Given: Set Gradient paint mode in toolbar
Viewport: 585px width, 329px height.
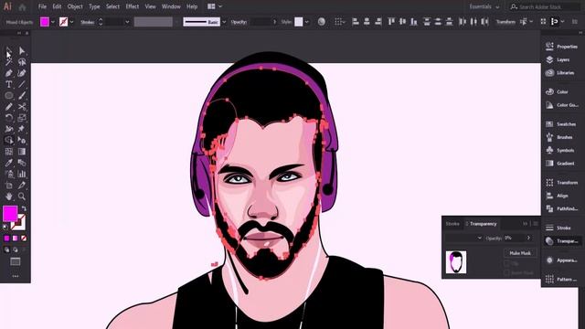Looking at the screenshot, I should [x=15, y=238].
